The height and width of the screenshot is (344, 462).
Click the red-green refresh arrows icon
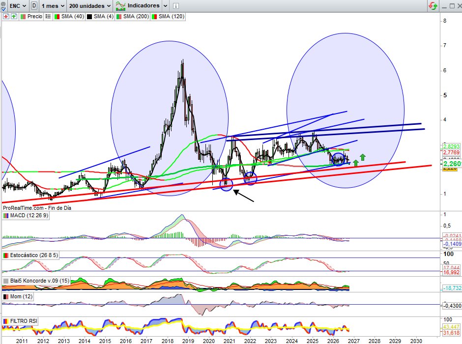pyautogui.click(x=433, y=5)
